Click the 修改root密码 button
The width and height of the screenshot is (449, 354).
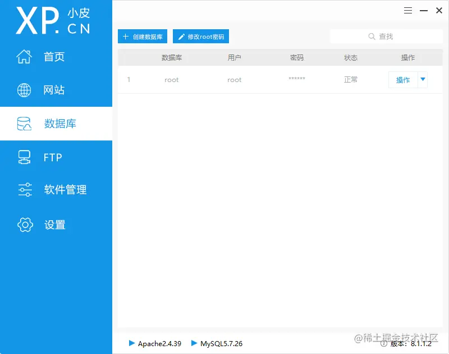201,37
